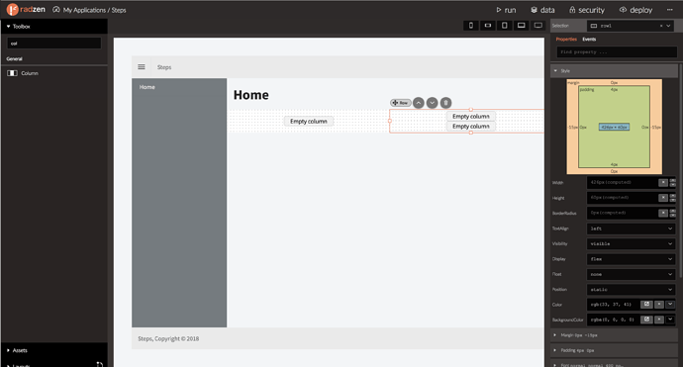Screen dimensions: 683x367
Task: Open the security menu item
Action: [x=587, y=10]
